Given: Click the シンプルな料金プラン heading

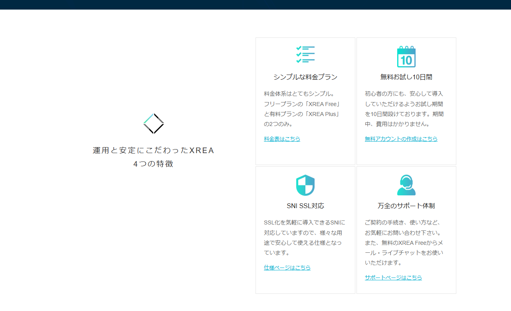Looking at the screenshot, I should [305, 77].
